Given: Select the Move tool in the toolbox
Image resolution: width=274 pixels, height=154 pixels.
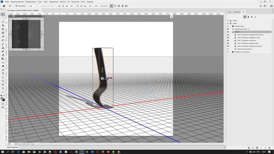Looking at the screenshot, I should point(3,14).
